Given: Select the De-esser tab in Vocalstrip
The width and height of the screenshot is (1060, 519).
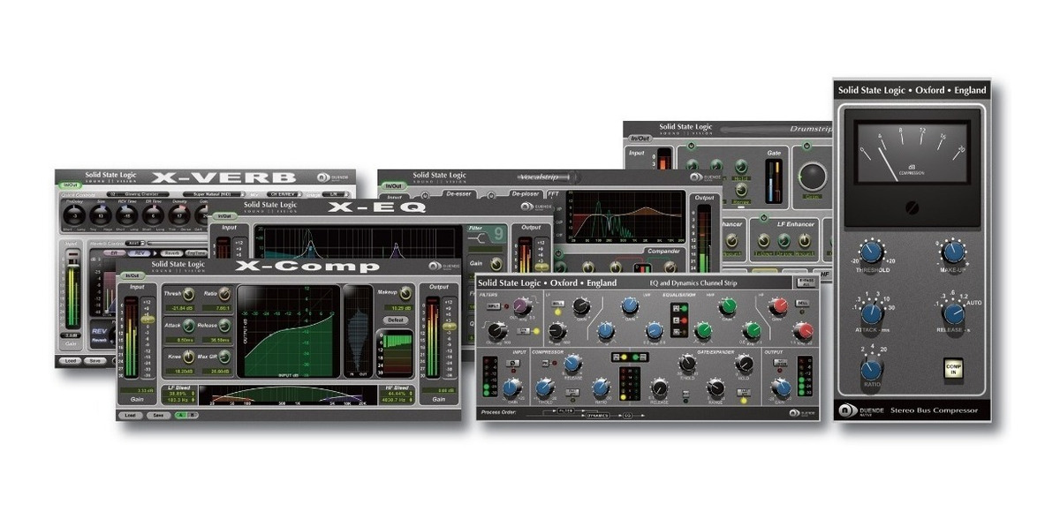Looking at the screenshot, I should (x=458, y=194).
